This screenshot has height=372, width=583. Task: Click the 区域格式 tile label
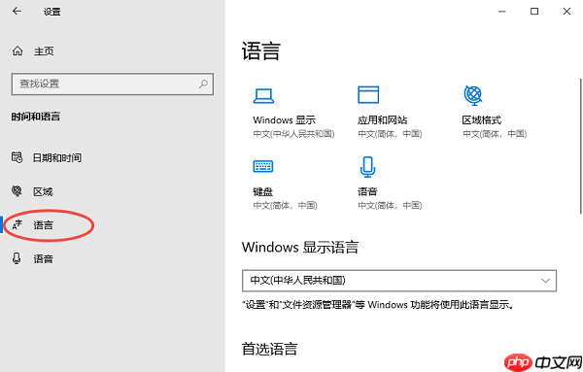(482, 120)
